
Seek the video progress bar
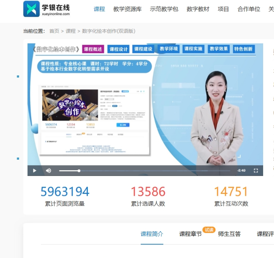(148, 171)
